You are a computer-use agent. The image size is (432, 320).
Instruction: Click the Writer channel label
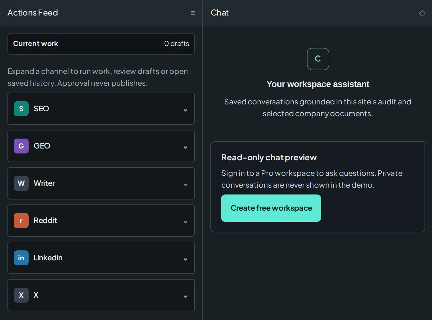pos(44,183)
